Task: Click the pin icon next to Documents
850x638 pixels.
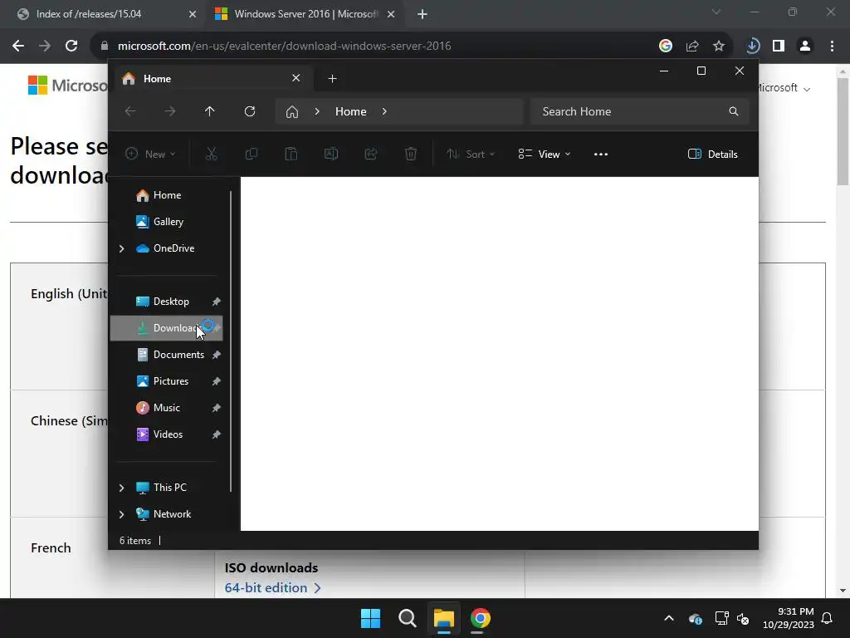Action: (x=217, y=355)
